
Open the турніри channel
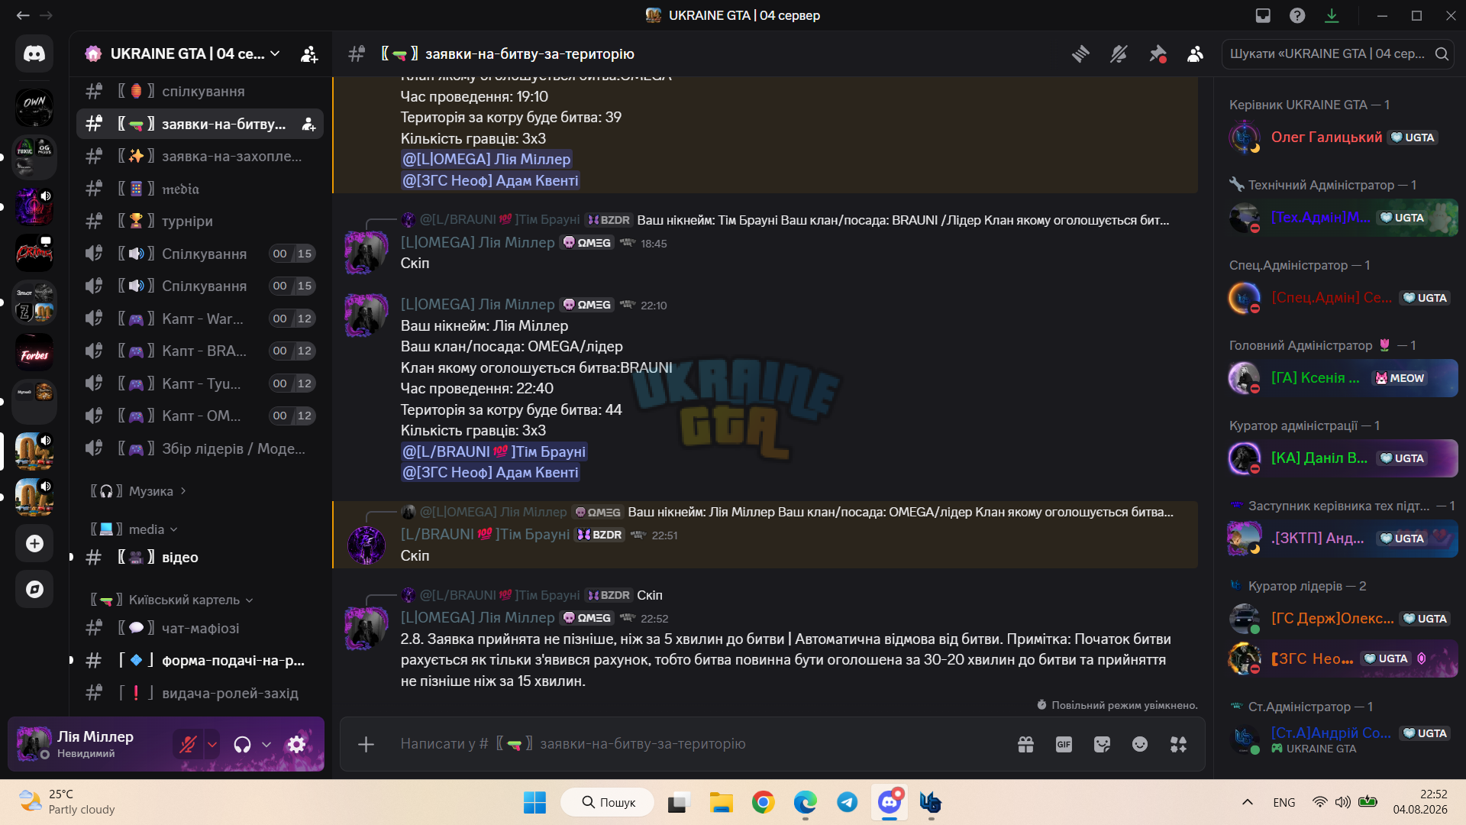[200, 222]
